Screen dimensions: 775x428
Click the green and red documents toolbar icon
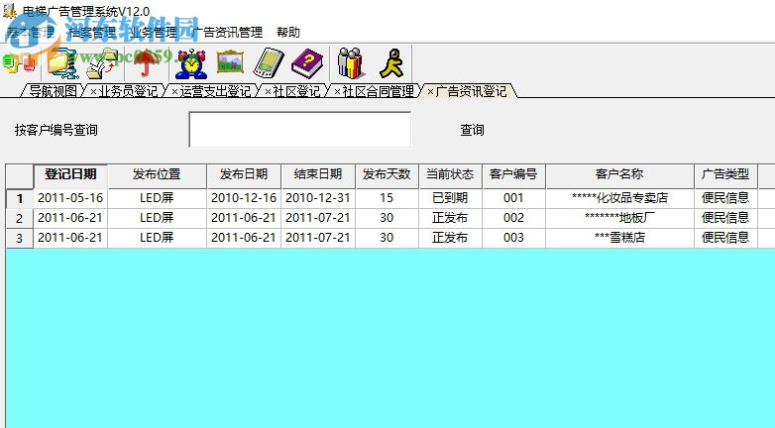tap(19, 63)
